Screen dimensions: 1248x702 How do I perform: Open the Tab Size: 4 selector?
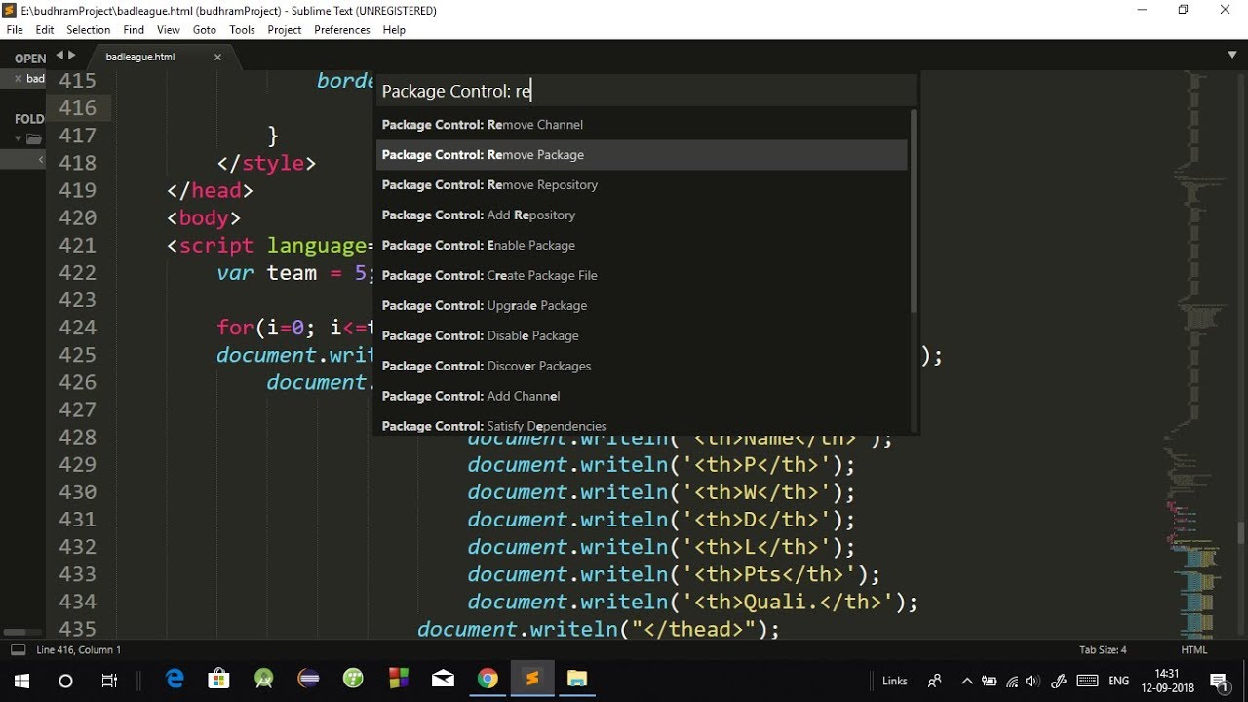click(1103, 650)
